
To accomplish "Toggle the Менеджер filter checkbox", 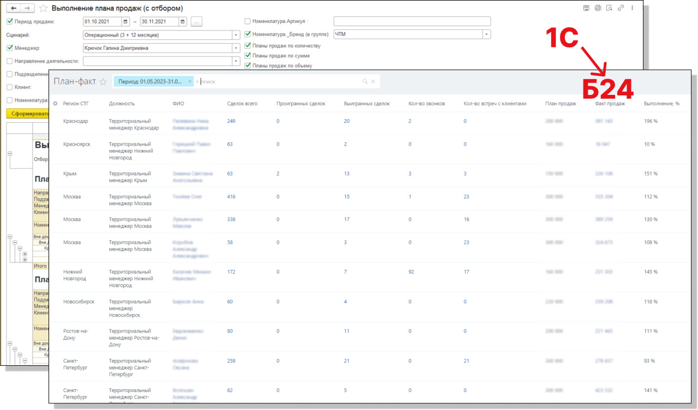I will point(9,48).
